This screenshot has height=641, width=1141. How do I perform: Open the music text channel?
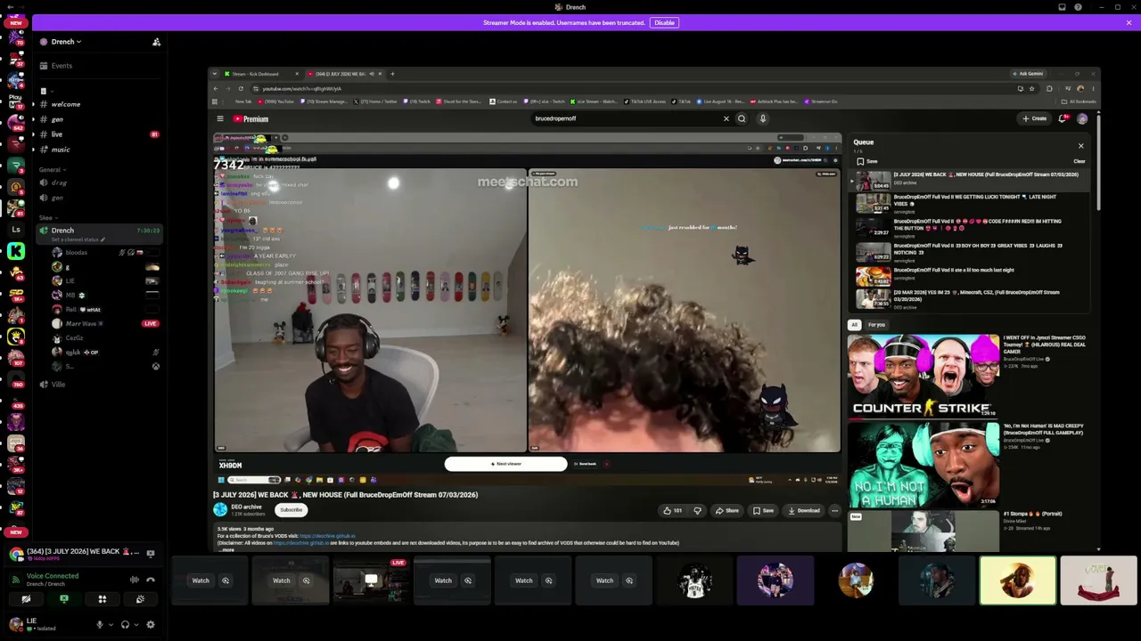coord(61,150)
